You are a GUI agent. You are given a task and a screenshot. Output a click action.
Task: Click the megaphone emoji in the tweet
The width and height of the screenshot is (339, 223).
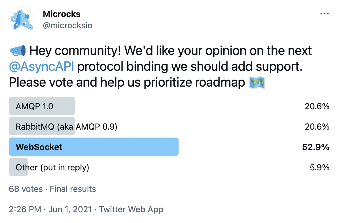coord(18,51)
